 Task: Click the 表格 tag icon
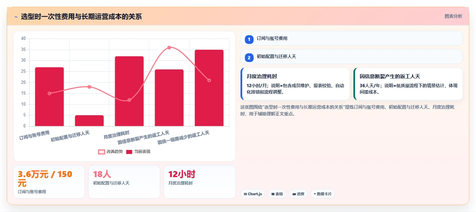(273, 194)
